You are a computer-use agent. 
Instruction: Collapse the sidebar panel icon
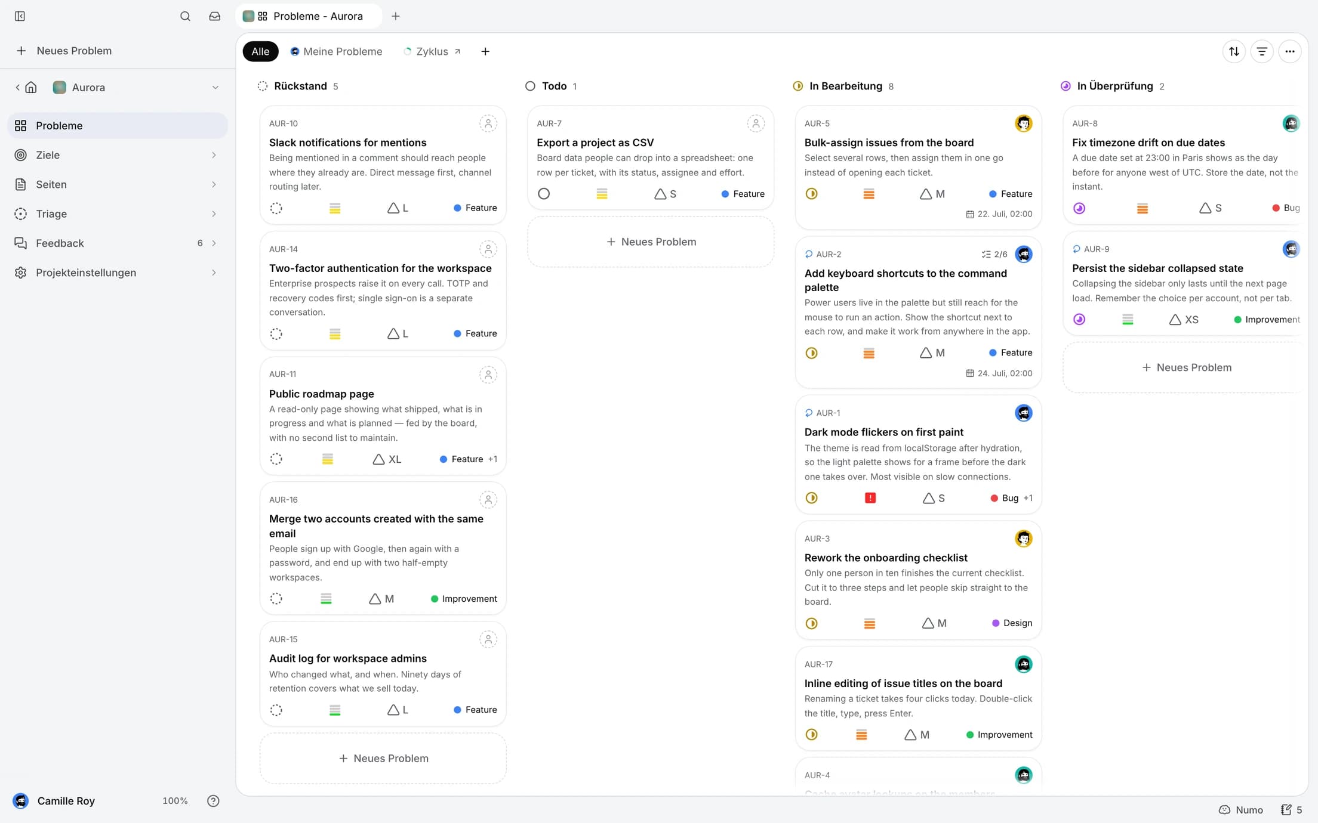coord(20,16)
